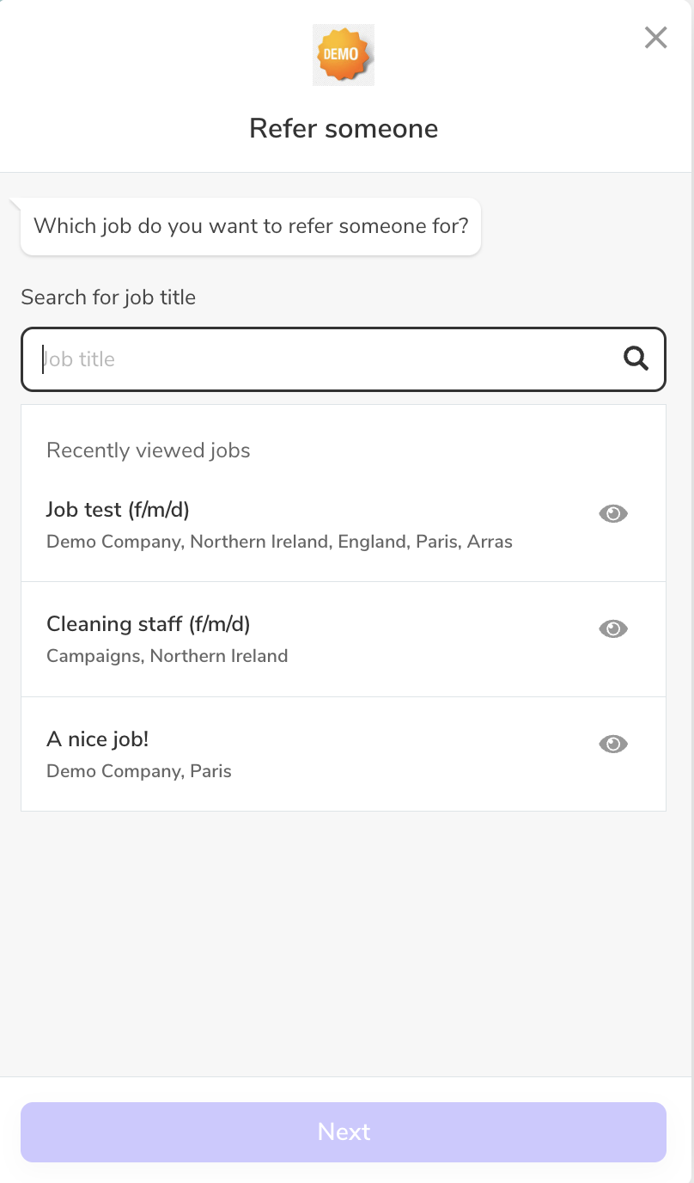Click the 'Which job' chat bubble

pos(251,226)
